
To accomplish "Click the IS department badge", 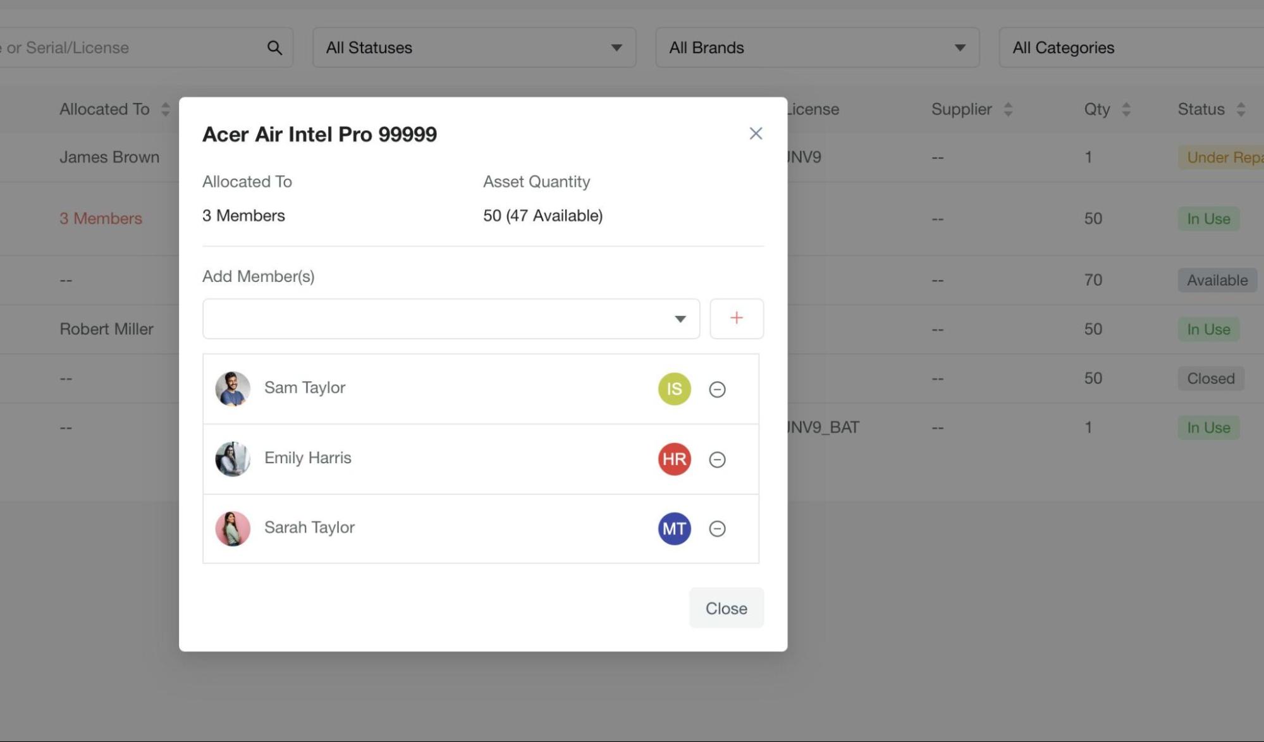I will (x=674, y=389).
